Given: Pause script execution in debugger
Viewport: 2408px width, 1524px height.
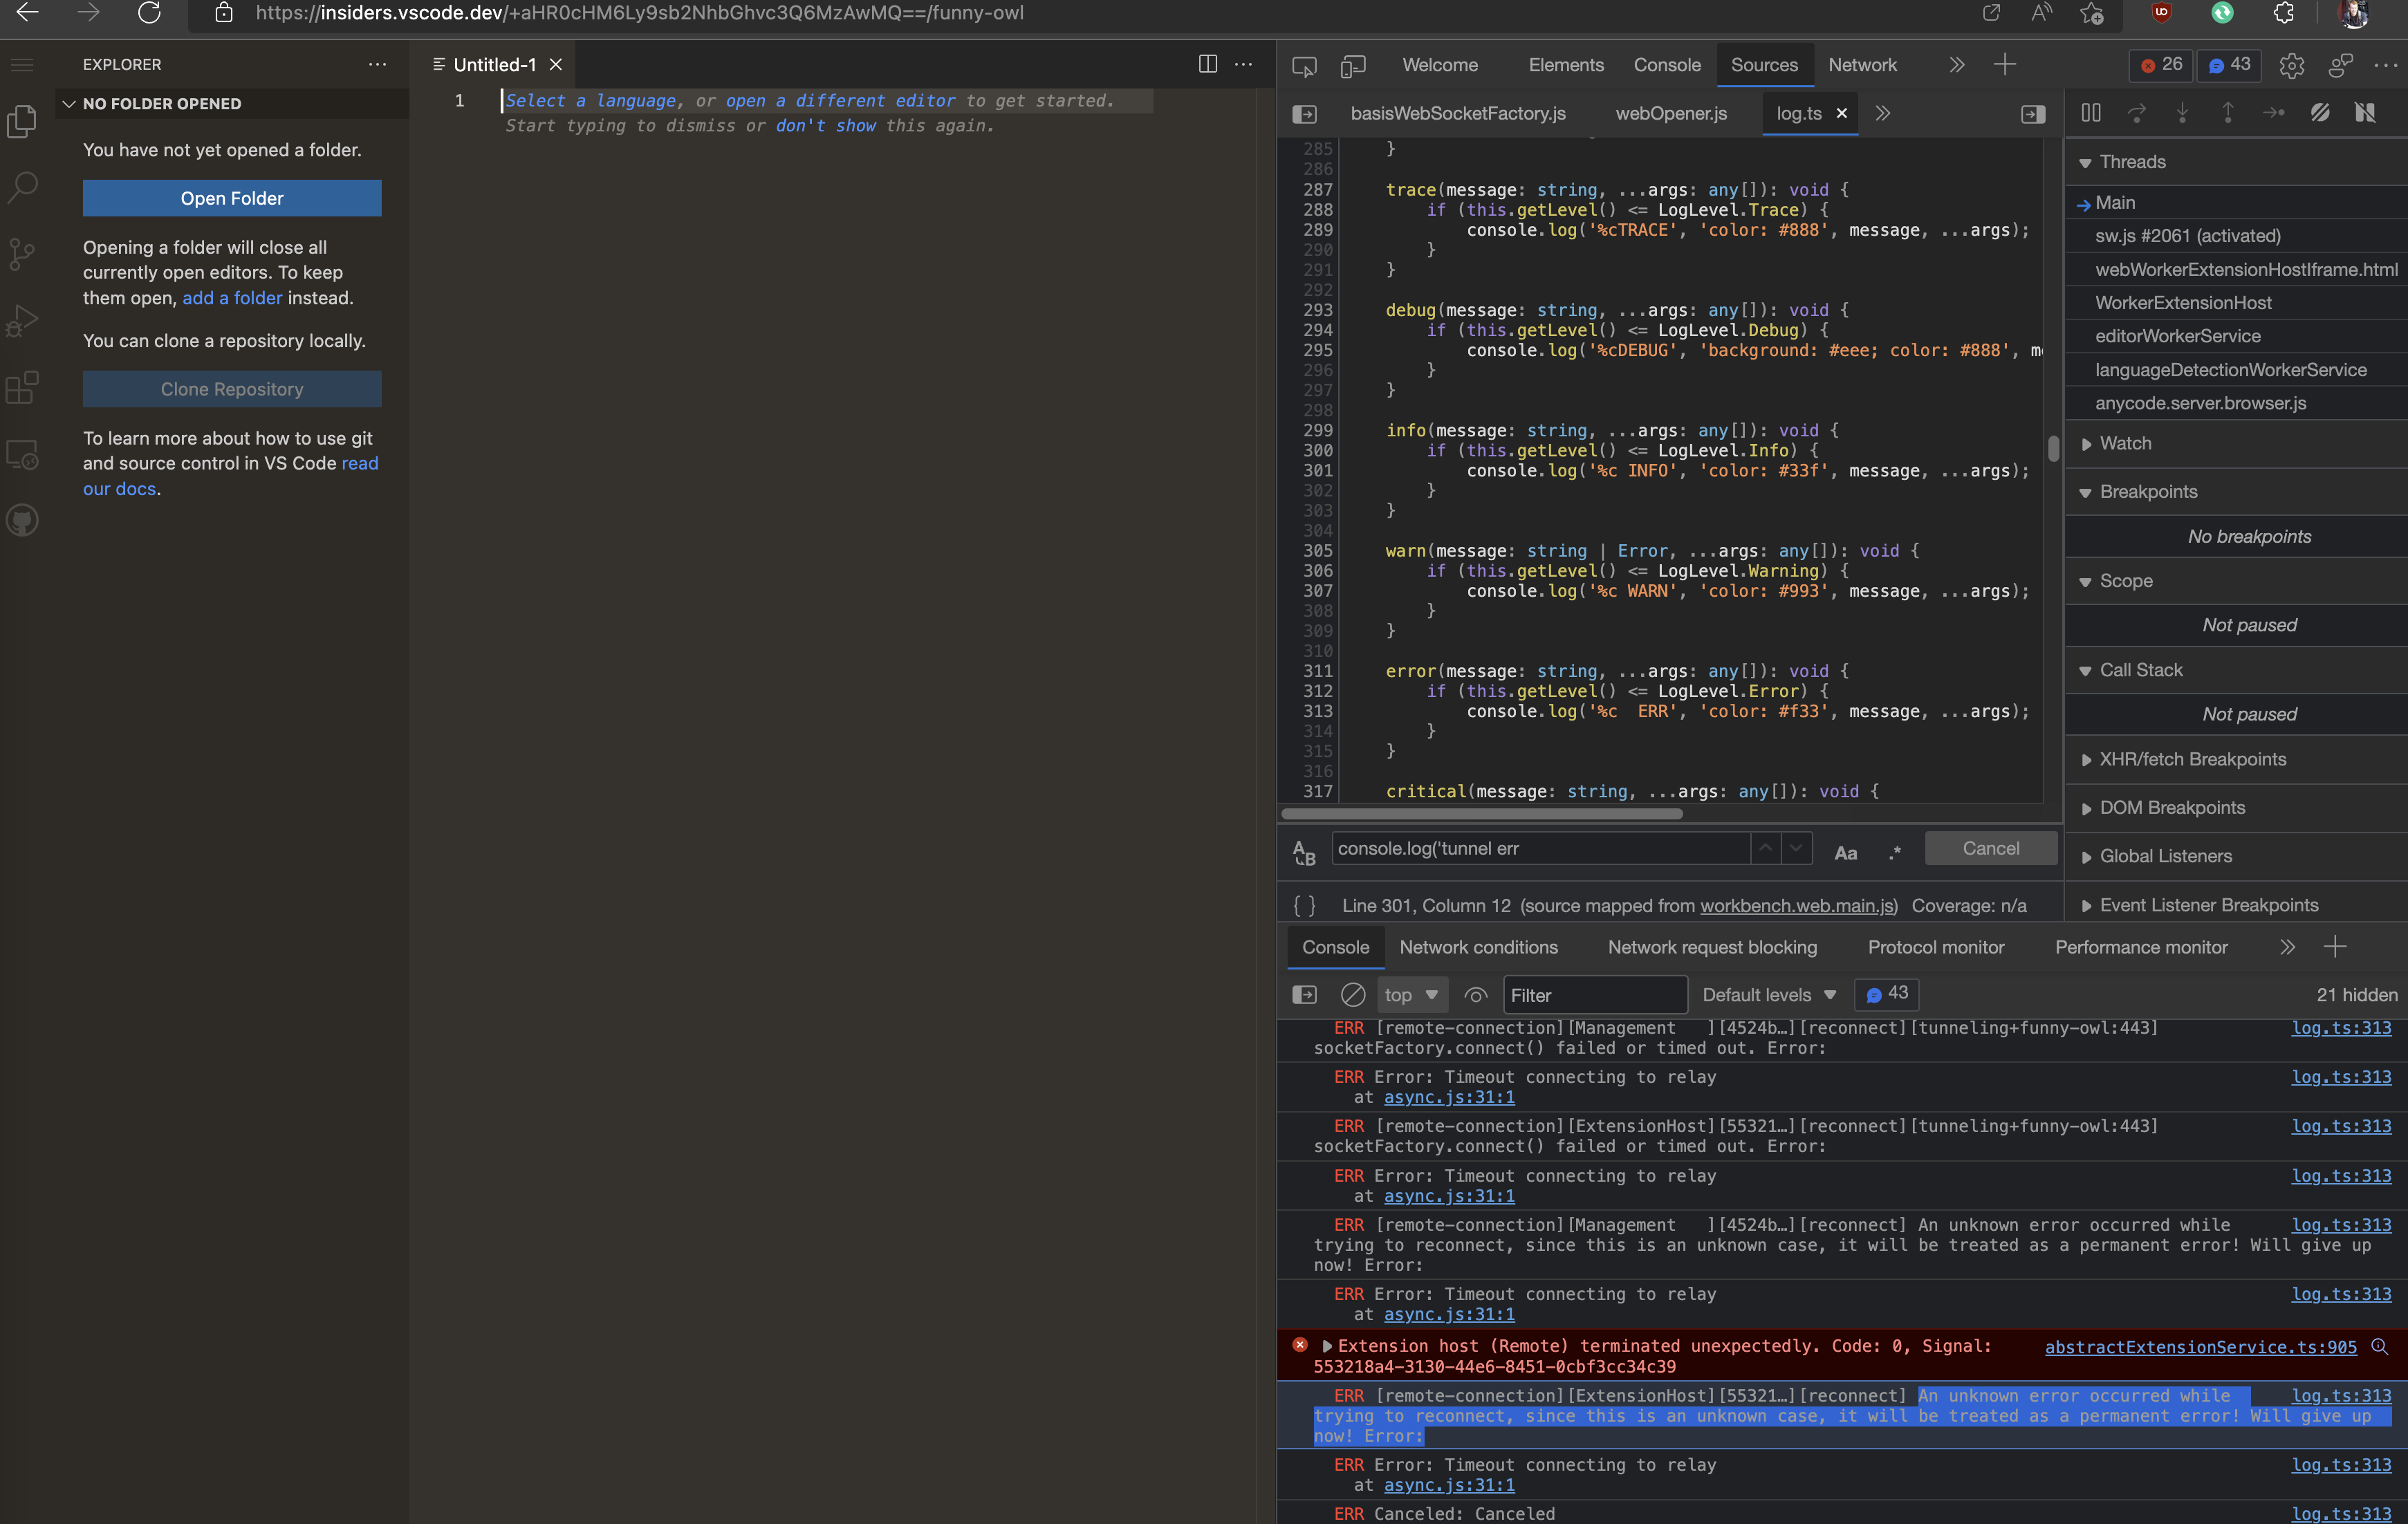Looking at the screenshot, I should (x=2090, y=113).
